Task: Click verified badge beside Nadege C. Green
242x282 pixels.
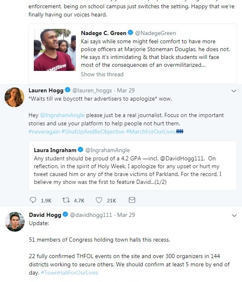Action: pyautogui.click(x=130, y=33)
